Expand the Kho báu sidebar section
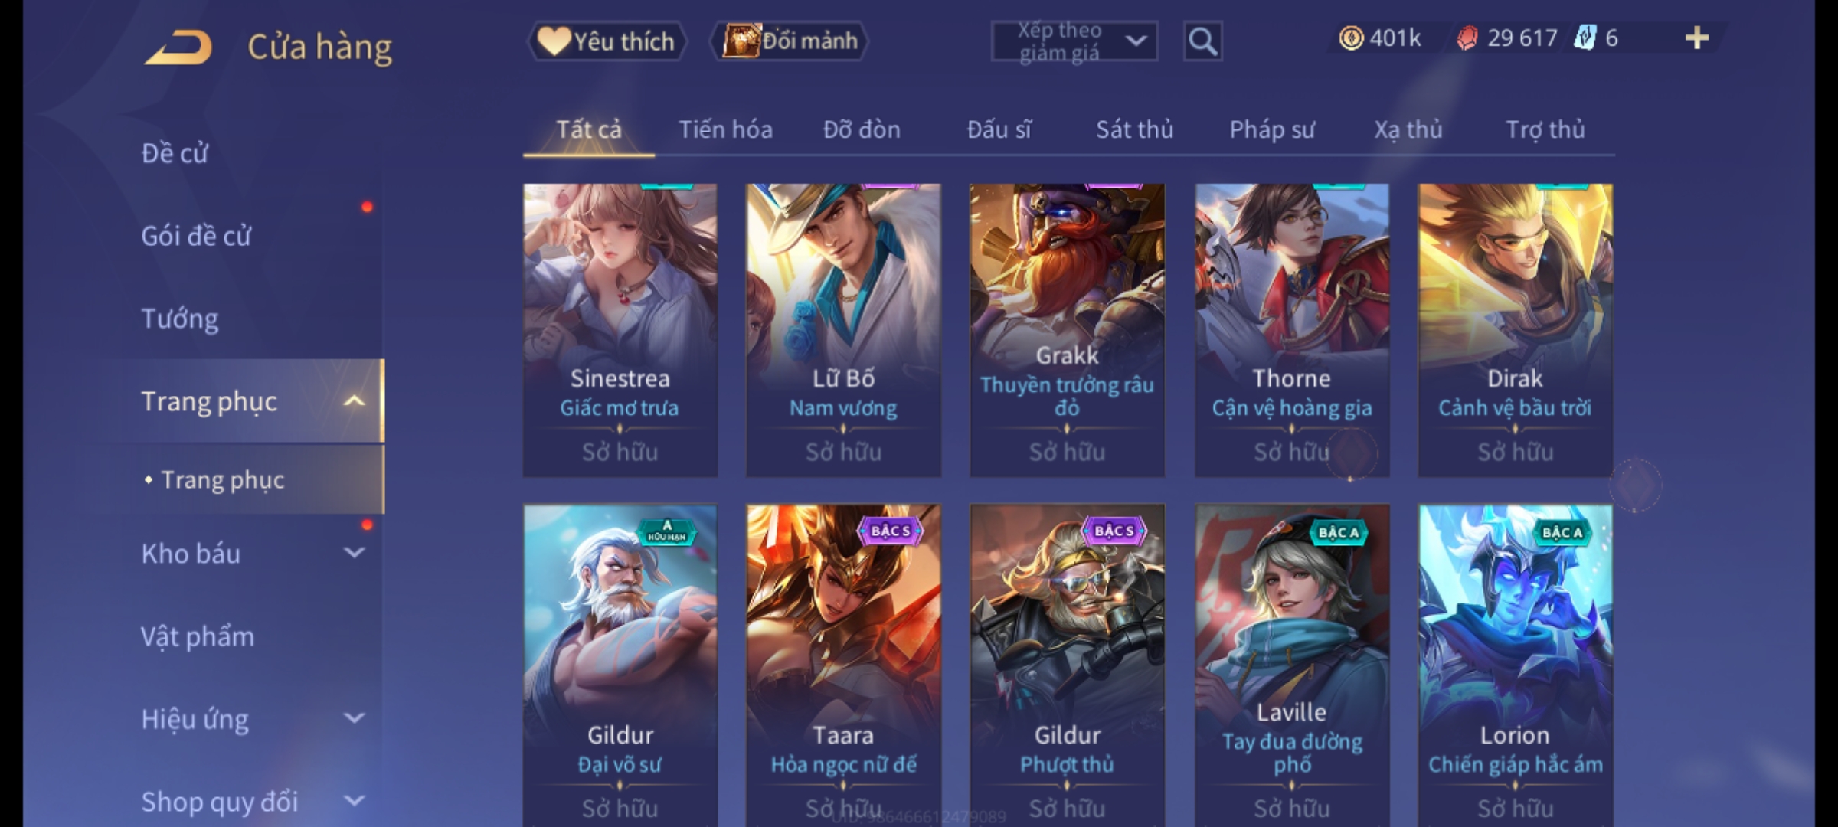The height and width of the screenshot is (827, 1838). pyautogui.click(x=354, y=553)
